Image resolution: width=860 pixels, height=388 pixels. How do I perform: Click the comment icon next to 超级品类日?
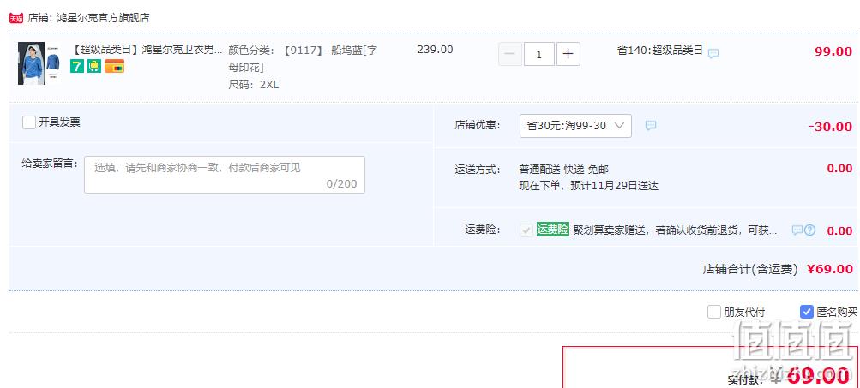click(x=713, y=54)
